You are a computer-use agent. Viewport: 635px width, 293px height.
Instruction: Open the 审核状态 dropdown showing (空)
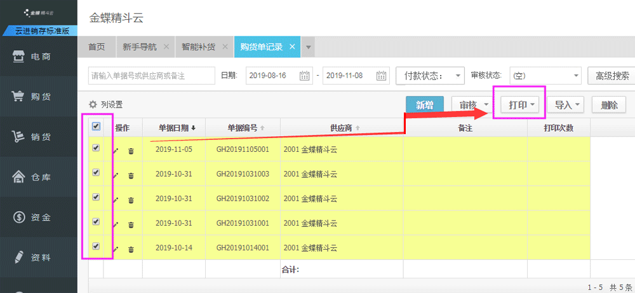click(x=546, y=76)
